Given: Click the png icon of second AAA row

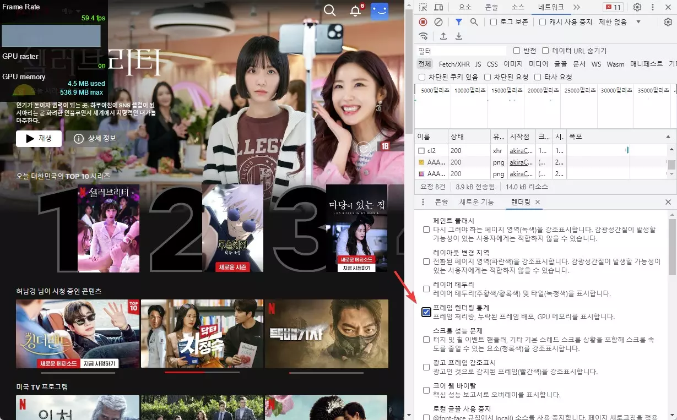Looking at the screenshot, I should tap(421, 162).
